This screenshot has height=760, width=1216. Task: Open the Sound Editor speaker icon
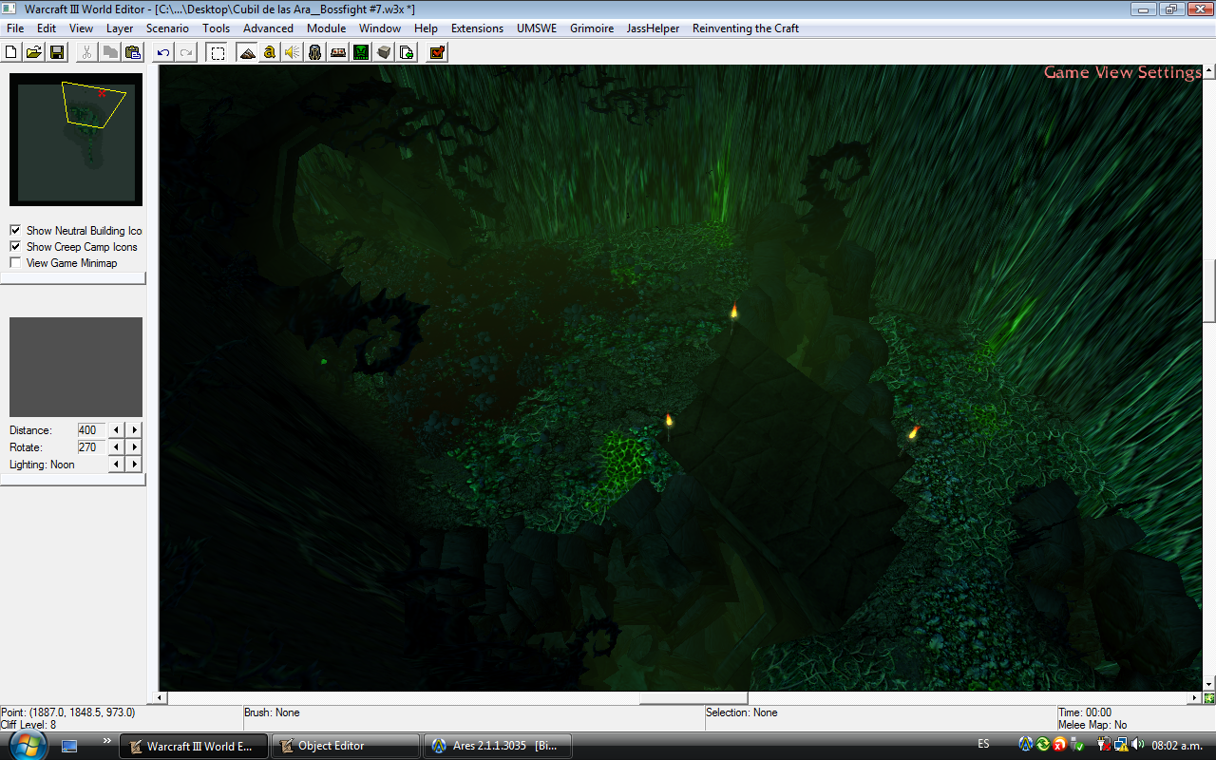click(x=293, y=52)
